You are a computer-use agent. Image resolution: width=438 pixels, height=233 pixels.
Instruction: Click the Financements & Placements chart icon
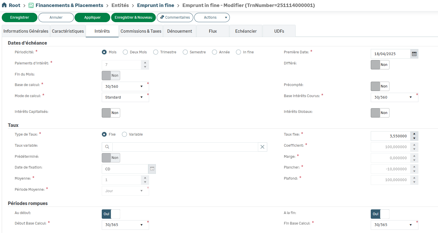click(31, 6)
